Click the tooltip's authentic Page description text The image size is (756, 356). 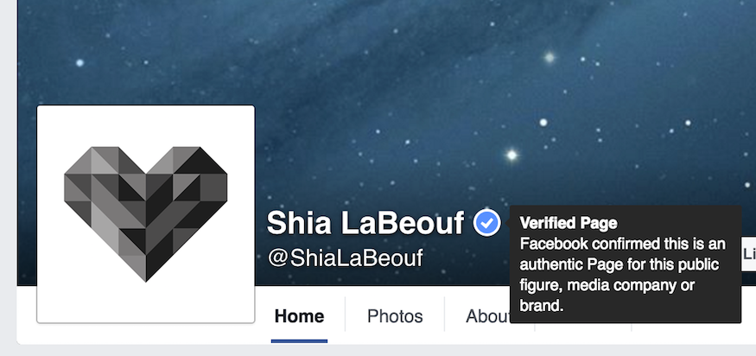[622, 275]
